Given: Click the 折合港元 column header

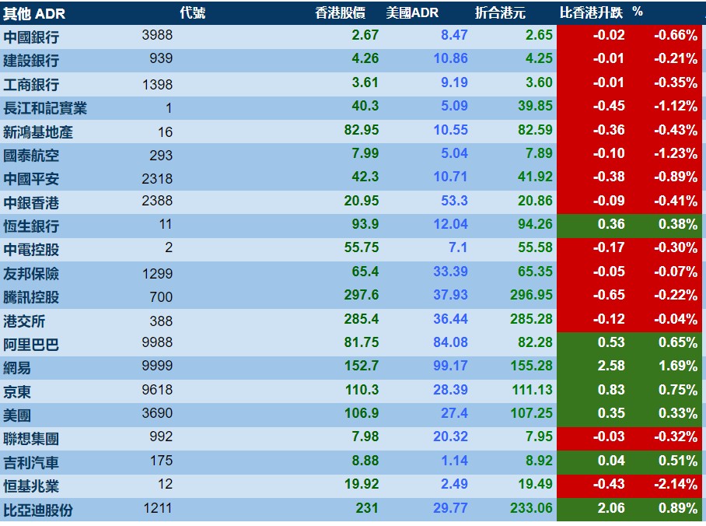Looking at the screenshot, I should point(500,12).
